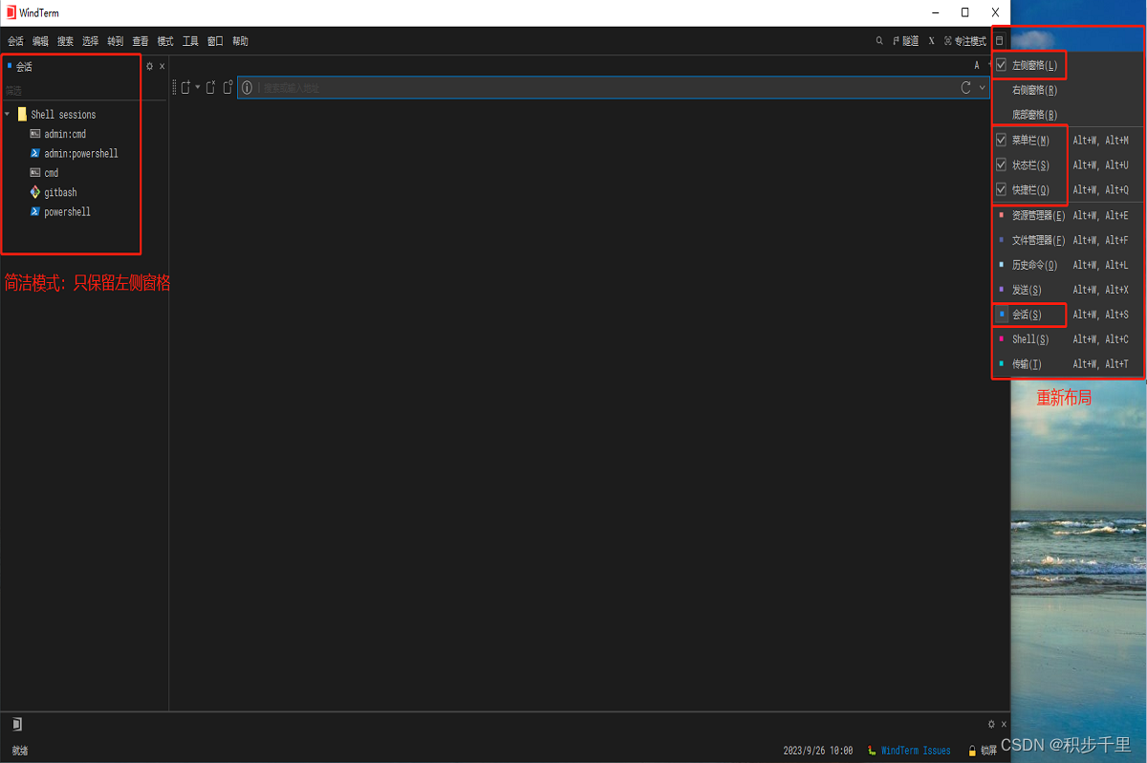Close the 会话 session panel
1147x763 pixels.
[162, 66]
